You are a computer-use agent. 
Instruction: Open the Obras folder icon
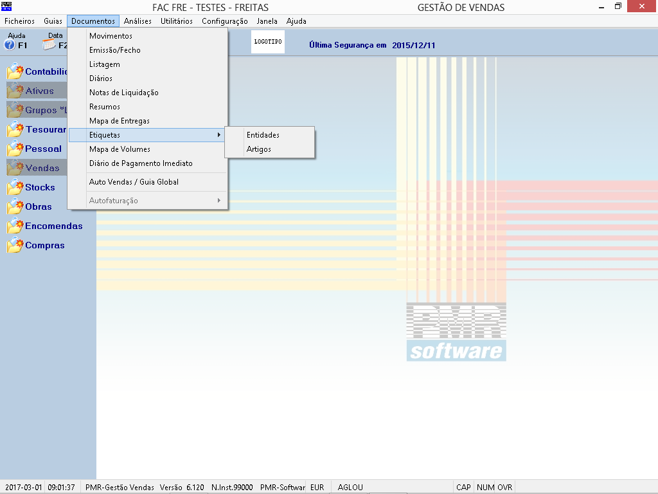point(15,207)
